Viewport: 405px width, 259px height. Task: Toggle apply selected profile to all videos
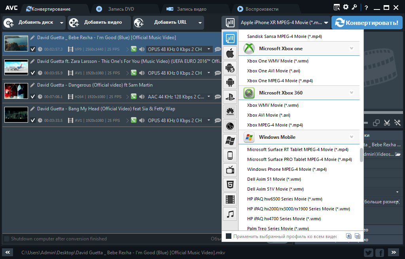tap(228, 236)
